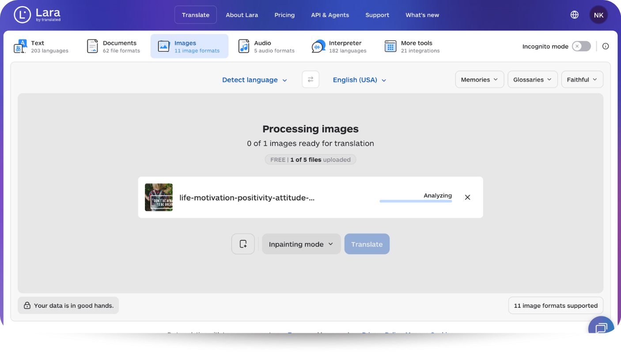
Task: Click the FREE 1 of 5 files badge
Action: pos(310,160)
